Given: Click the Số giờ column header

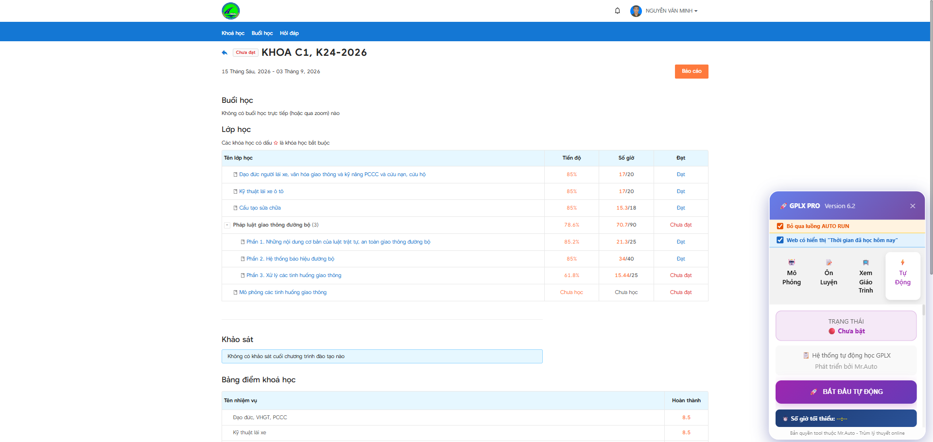Looking at the screenshot, I should coord(626,158).
